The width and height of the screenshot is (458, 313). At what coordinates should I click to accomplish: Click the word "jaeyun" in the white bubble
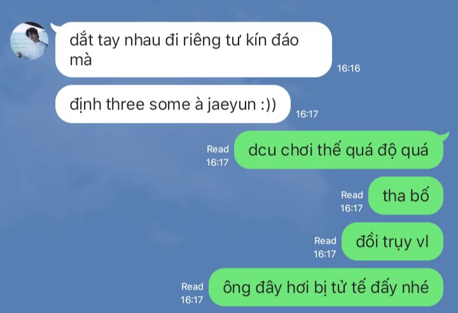click(232, 105)
